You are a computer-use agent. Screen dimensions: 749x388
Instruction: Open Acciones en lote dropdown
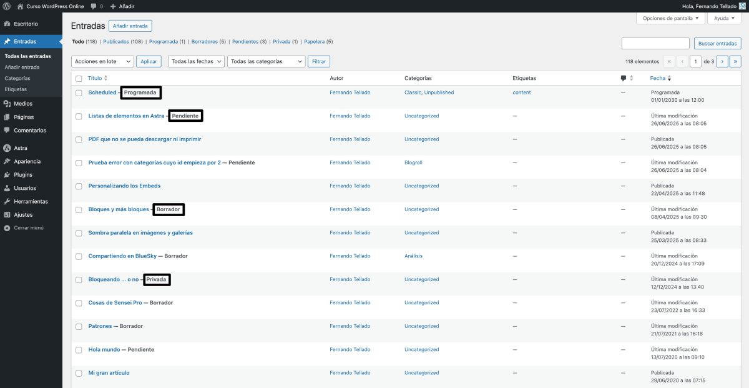(x=102, y=61)
